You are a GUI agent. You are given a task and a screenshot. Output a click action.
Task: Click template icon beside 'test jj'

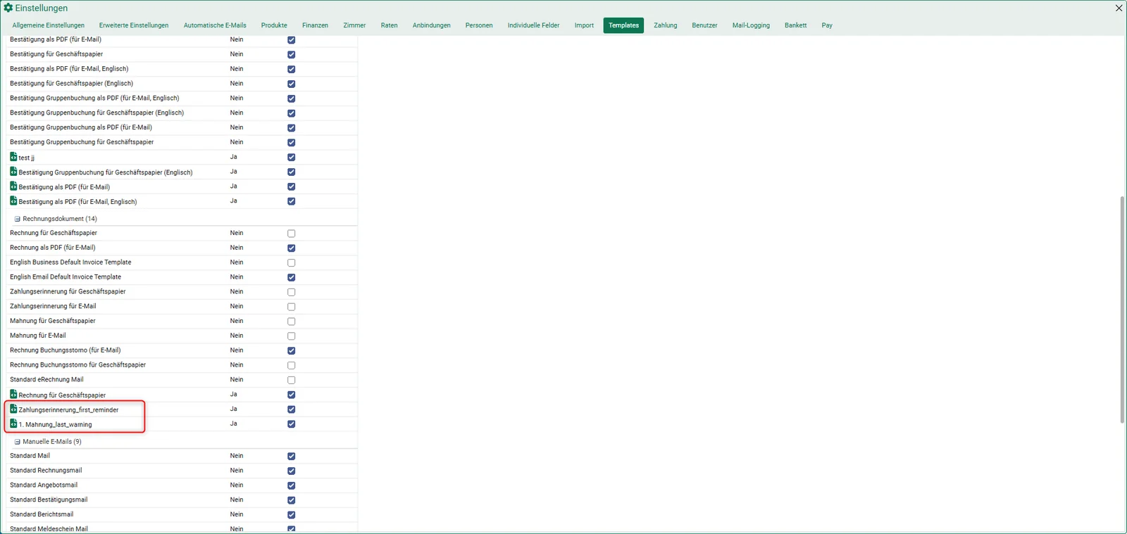tap(13, 157)
